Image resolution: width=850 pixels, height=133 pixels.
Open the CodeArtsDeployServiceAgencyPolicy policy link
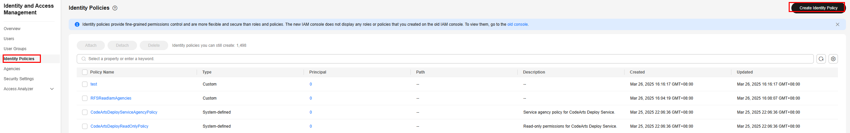pyautogui.click(x=124, y=112)
